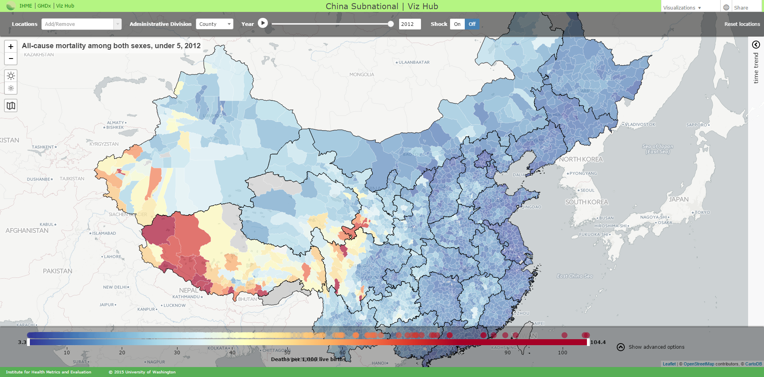Click Reset locations
The width and height of the screenshot is (764, 377).
(x=742, y=24)
